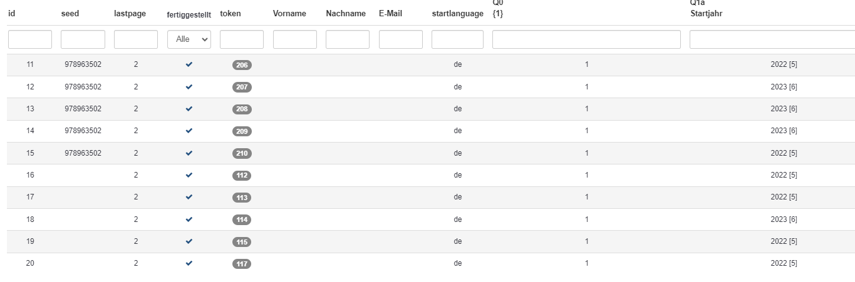Click the completed checkmark in row 11

(189, 65)
